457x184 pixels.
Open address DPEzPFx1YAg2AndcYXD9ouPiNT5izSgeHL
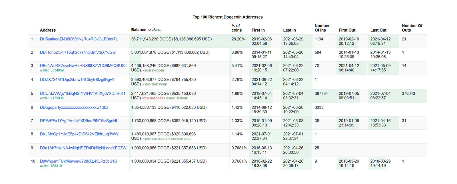79,121
